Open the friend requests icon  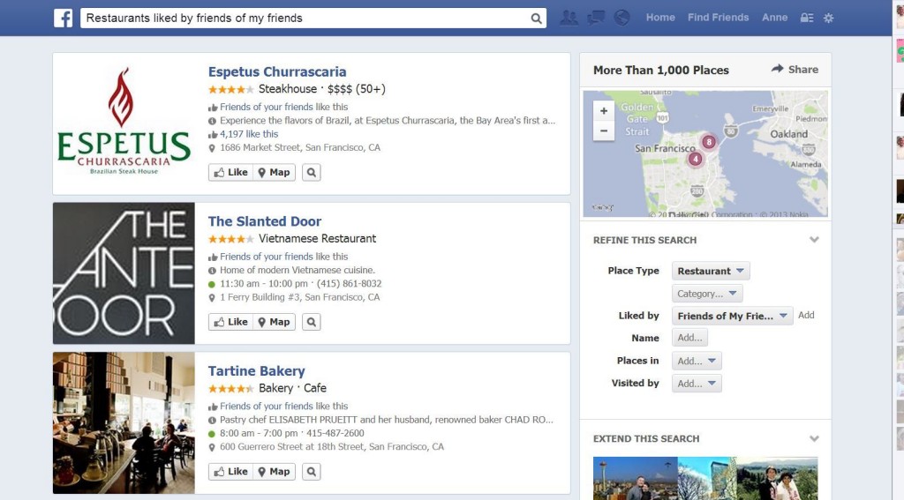point(569,18)
